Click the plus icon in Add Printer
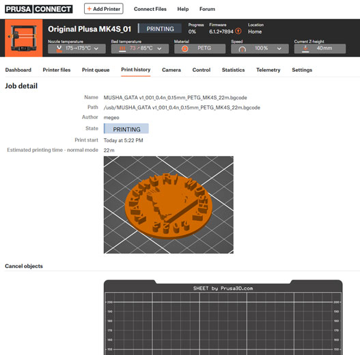 click(89, 9)
